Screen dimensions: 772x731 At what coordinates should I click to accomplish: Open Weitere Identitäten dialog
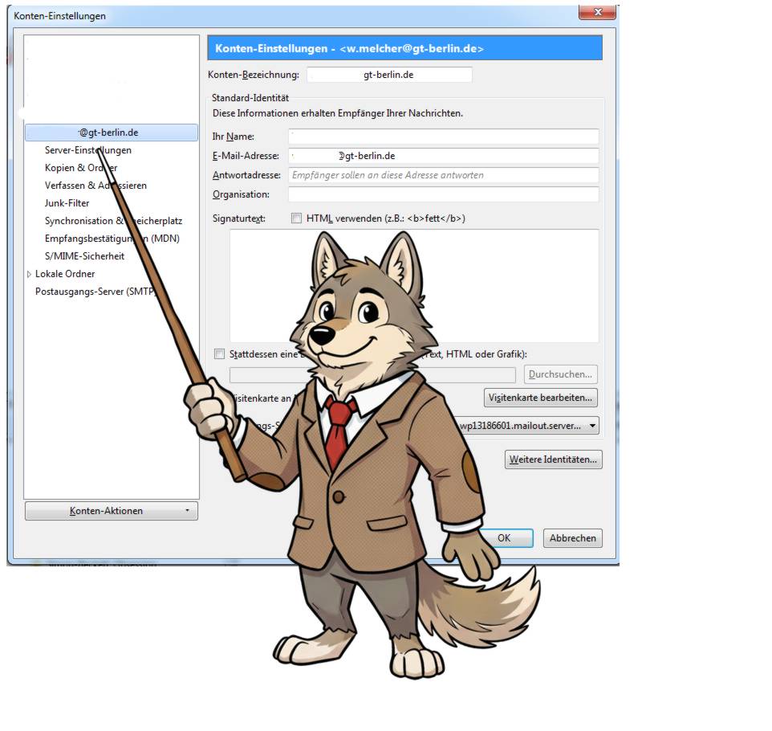click(x=553, y=459)
